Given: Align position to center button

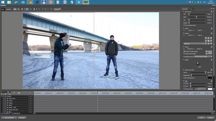Looking at the screenshot, I should click(x=209, y=41).
